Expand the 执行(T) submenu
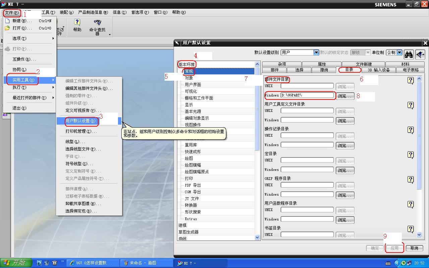 click(29, 87)
